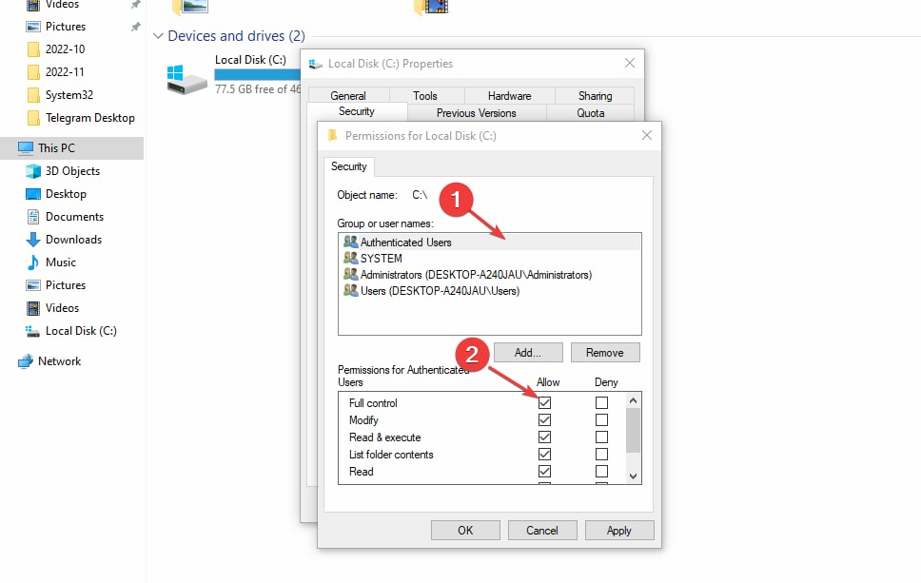Click the Full control permission label

pos(373,402)
